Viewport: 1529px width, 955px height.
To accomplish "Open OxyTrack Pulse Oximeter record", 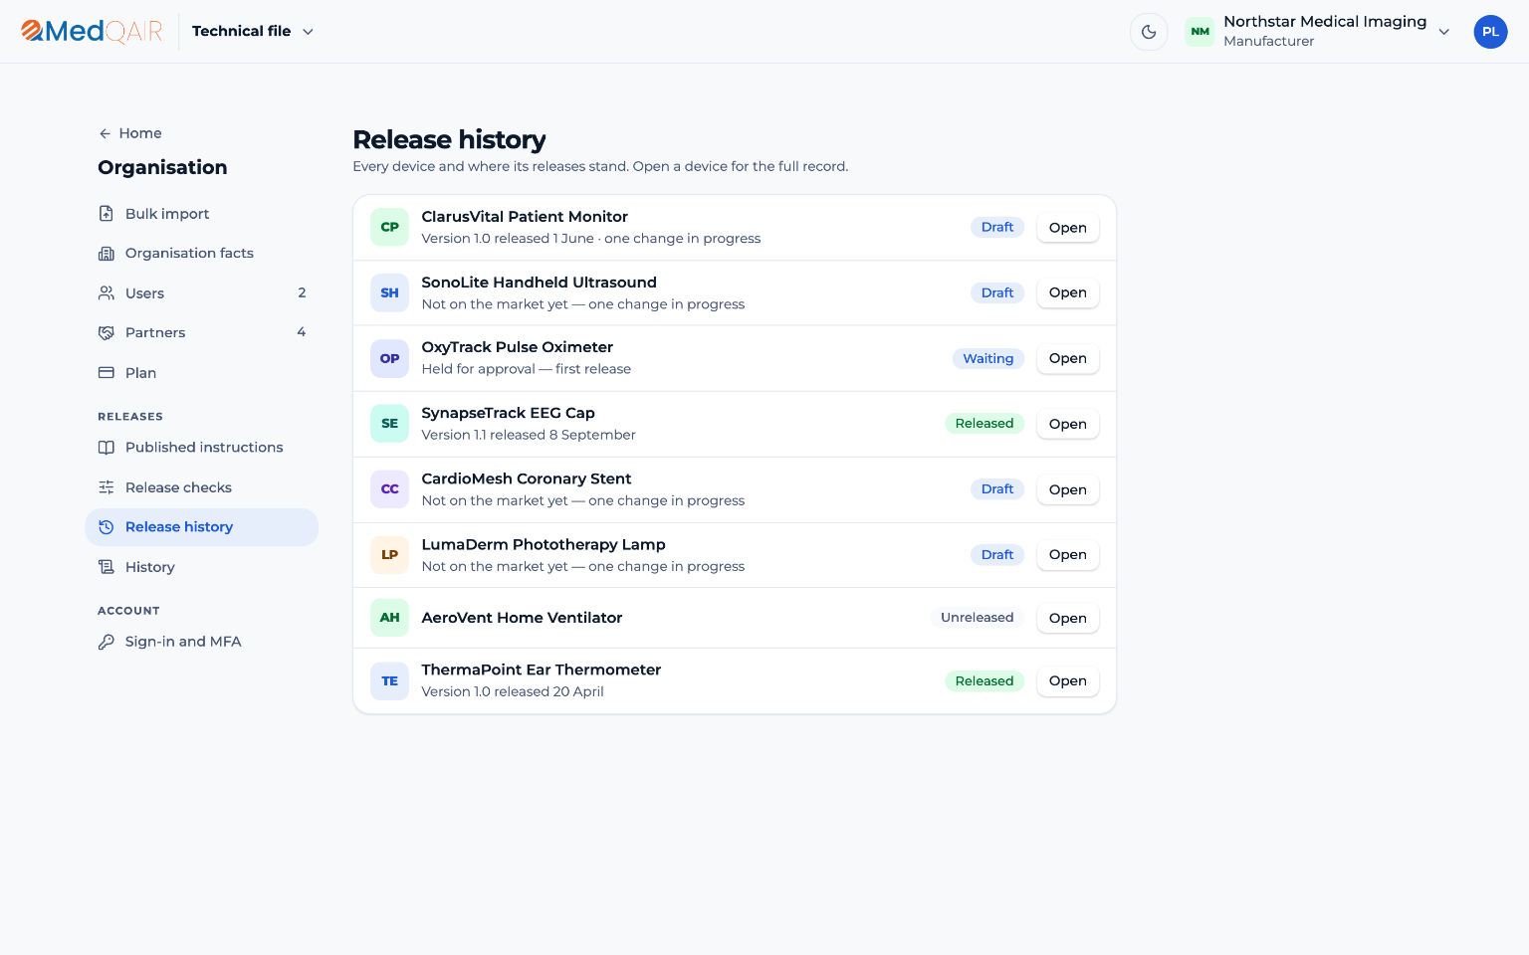I will tap(1068, 358).
